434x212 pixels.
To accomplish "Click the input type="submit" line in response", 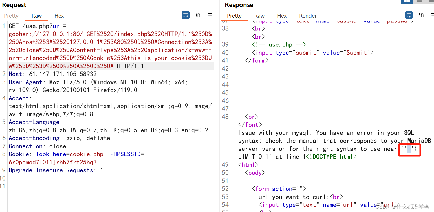I will click(x=313, y=53).
